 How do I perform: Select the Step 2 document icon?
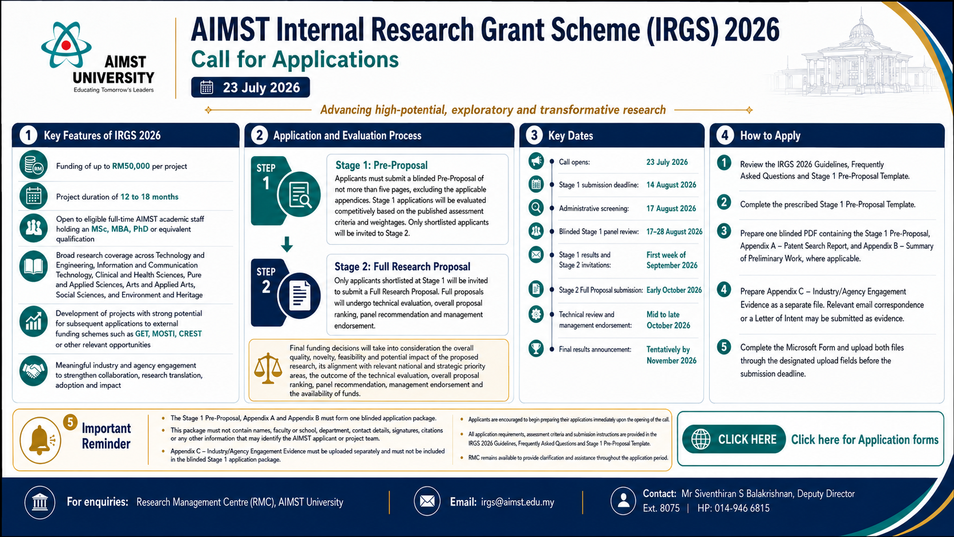[299, 297]
